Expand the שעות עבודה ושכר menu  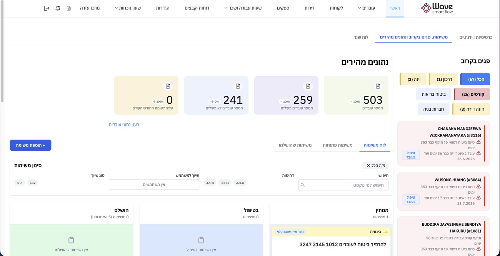click(243, 8)
